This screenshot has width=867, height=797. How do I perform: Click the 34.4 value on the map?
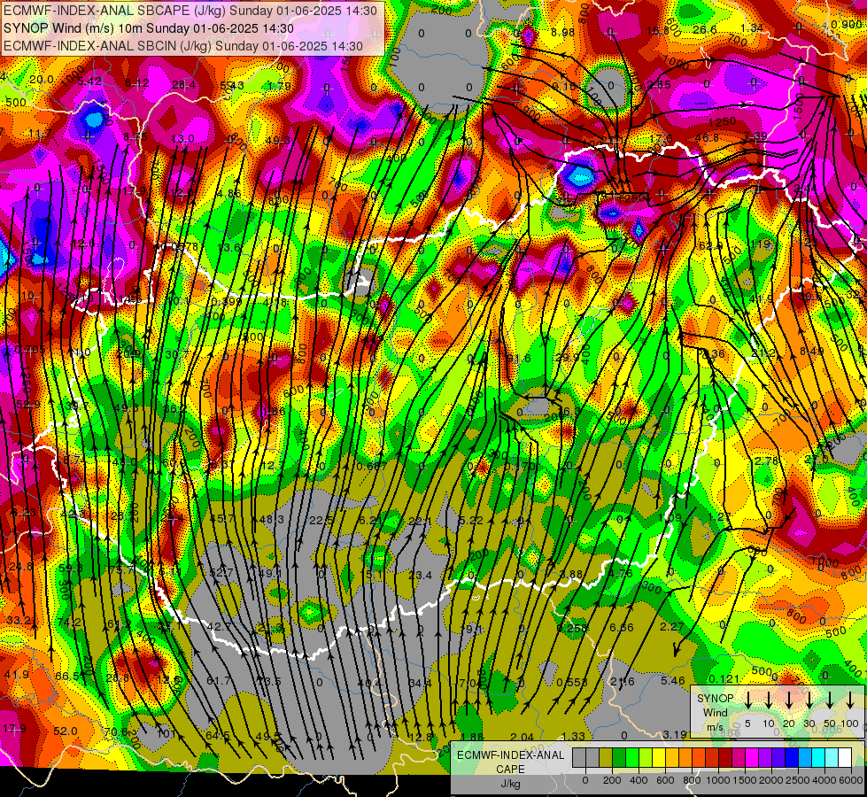coord(420,683)
